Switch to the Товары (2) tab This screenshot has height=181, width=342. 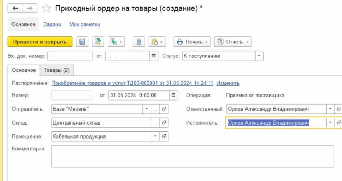pos(57,70)
